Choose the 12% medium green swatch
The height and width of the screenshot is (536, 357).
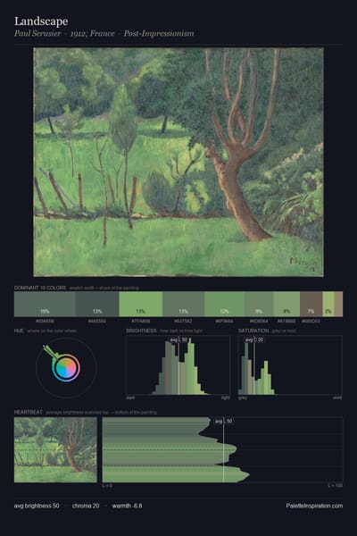pyautogui.click(x=224, y=304)
